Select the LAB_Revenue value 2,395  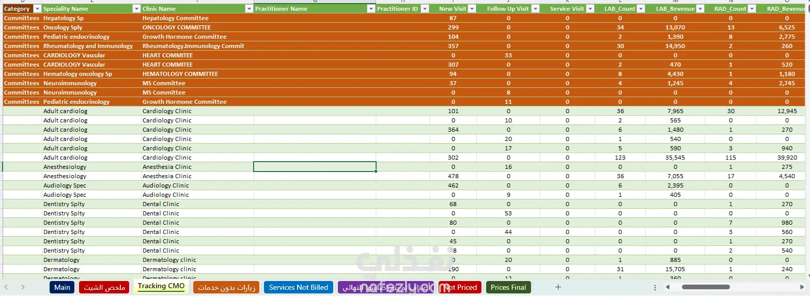[675, 185]
